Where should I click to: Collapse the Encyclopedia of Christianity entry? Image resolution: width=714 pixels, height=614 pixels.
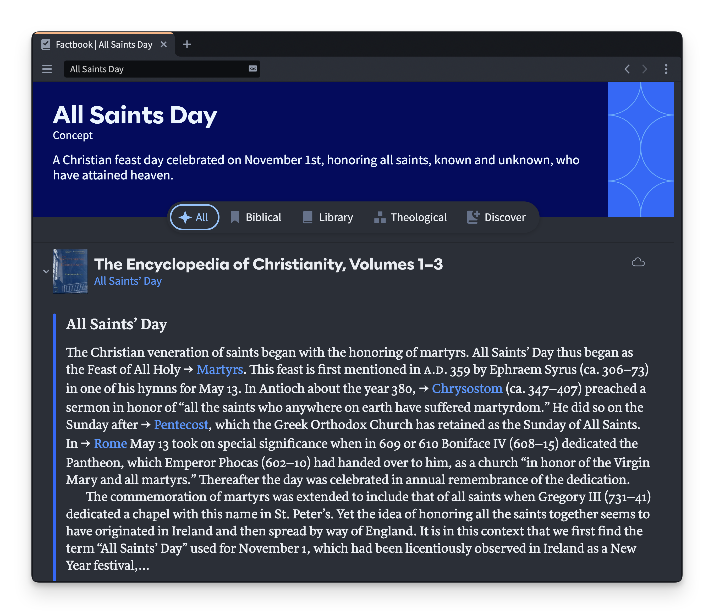[x=46, y=272]
